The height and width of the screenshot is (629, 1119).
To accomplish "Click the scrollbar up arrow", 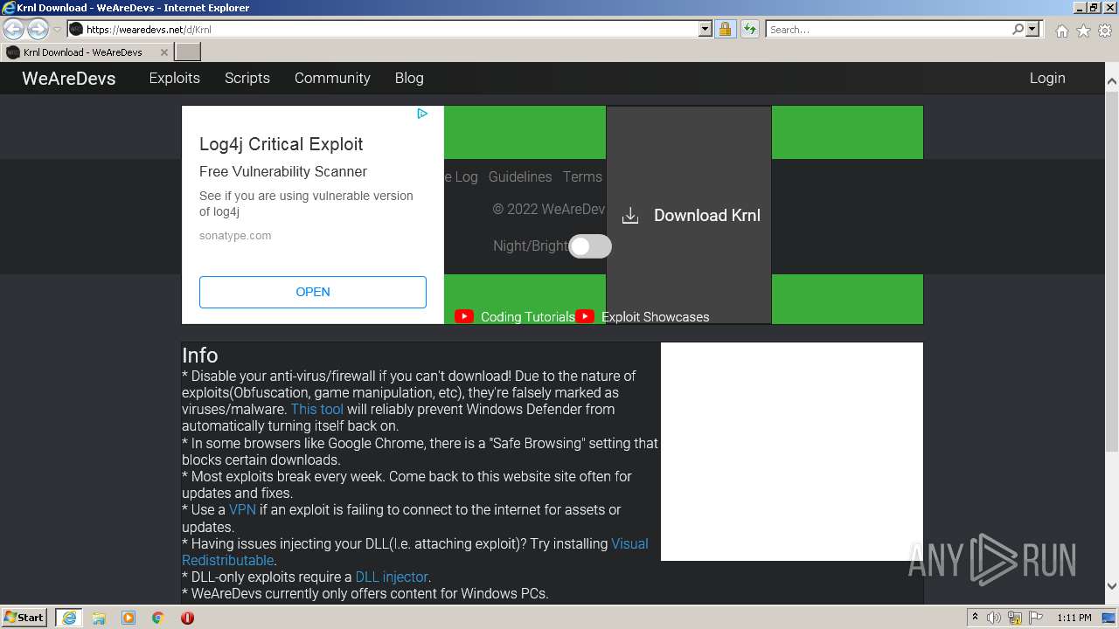I will [1112, 81].
